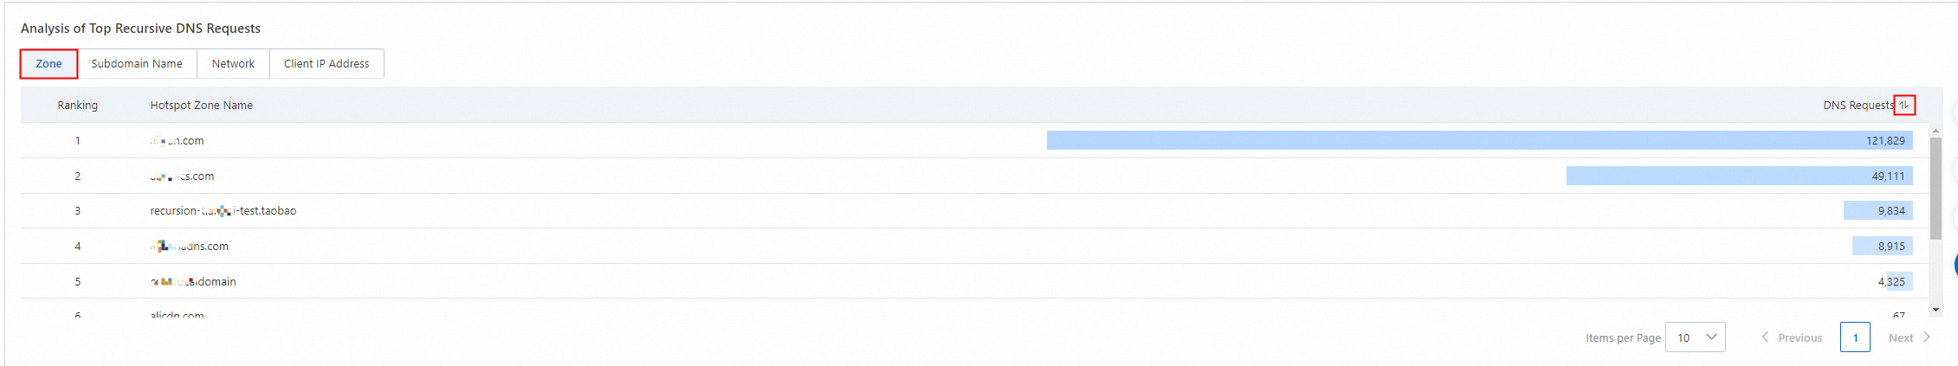The height and width of the screenshot is (366, 1958).
Task: Click the scrollbar down arrow
Action: [1935, 310]
